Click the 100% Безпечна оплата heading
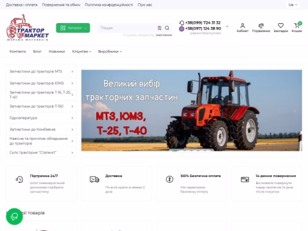This screenshot has width=308, height=231. [200, 176]
